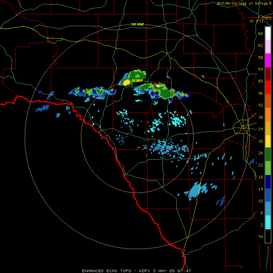This screenshot has width=273, height=273.
Task: Click the dark red 54 swatch
Action: (x=268, y=74)
